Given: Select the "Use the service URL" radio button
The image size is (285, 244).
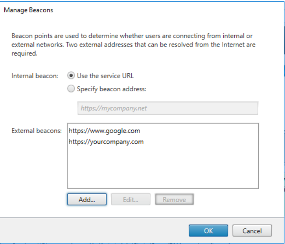Looking at the screenshot, I should tap(72, 75).
